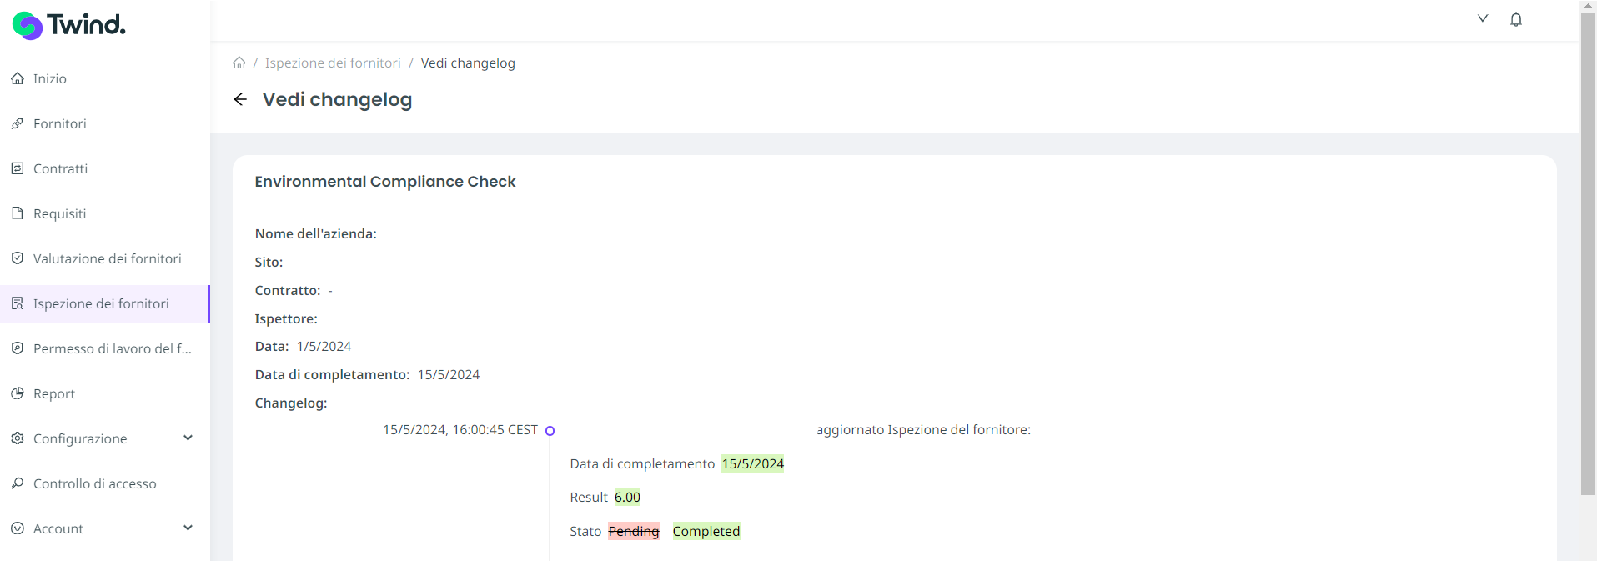This screenshot has width=1597, height=561.
Task: Click the home icon in the breadcrumb
Action: click(239, 63)
